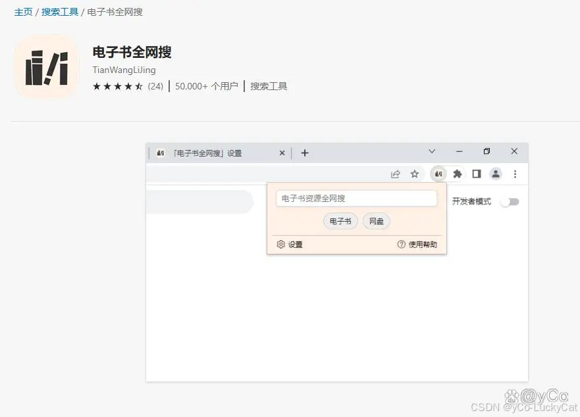This screenshot has height=417, width=580.
Task: Expand the tab search chevron
Action: tap(432, 151)
